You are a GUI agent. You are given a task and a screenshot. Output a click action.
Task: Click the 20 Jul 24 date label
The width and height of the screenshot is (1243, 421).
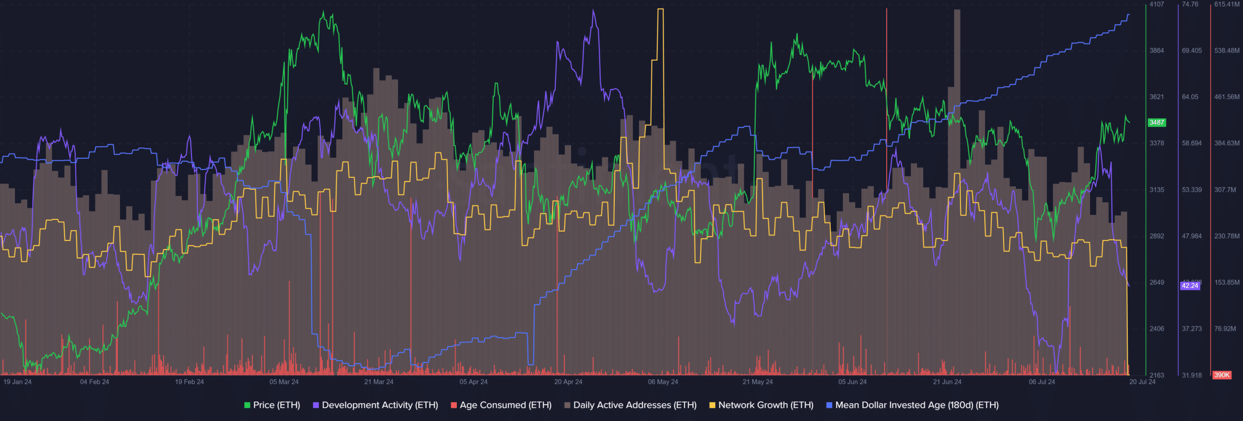point(1142,382)
